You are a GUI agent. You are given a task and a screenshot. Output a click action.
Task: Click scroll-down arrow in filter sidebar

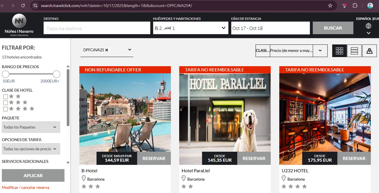pyautogui.click(x=68, y=163)
